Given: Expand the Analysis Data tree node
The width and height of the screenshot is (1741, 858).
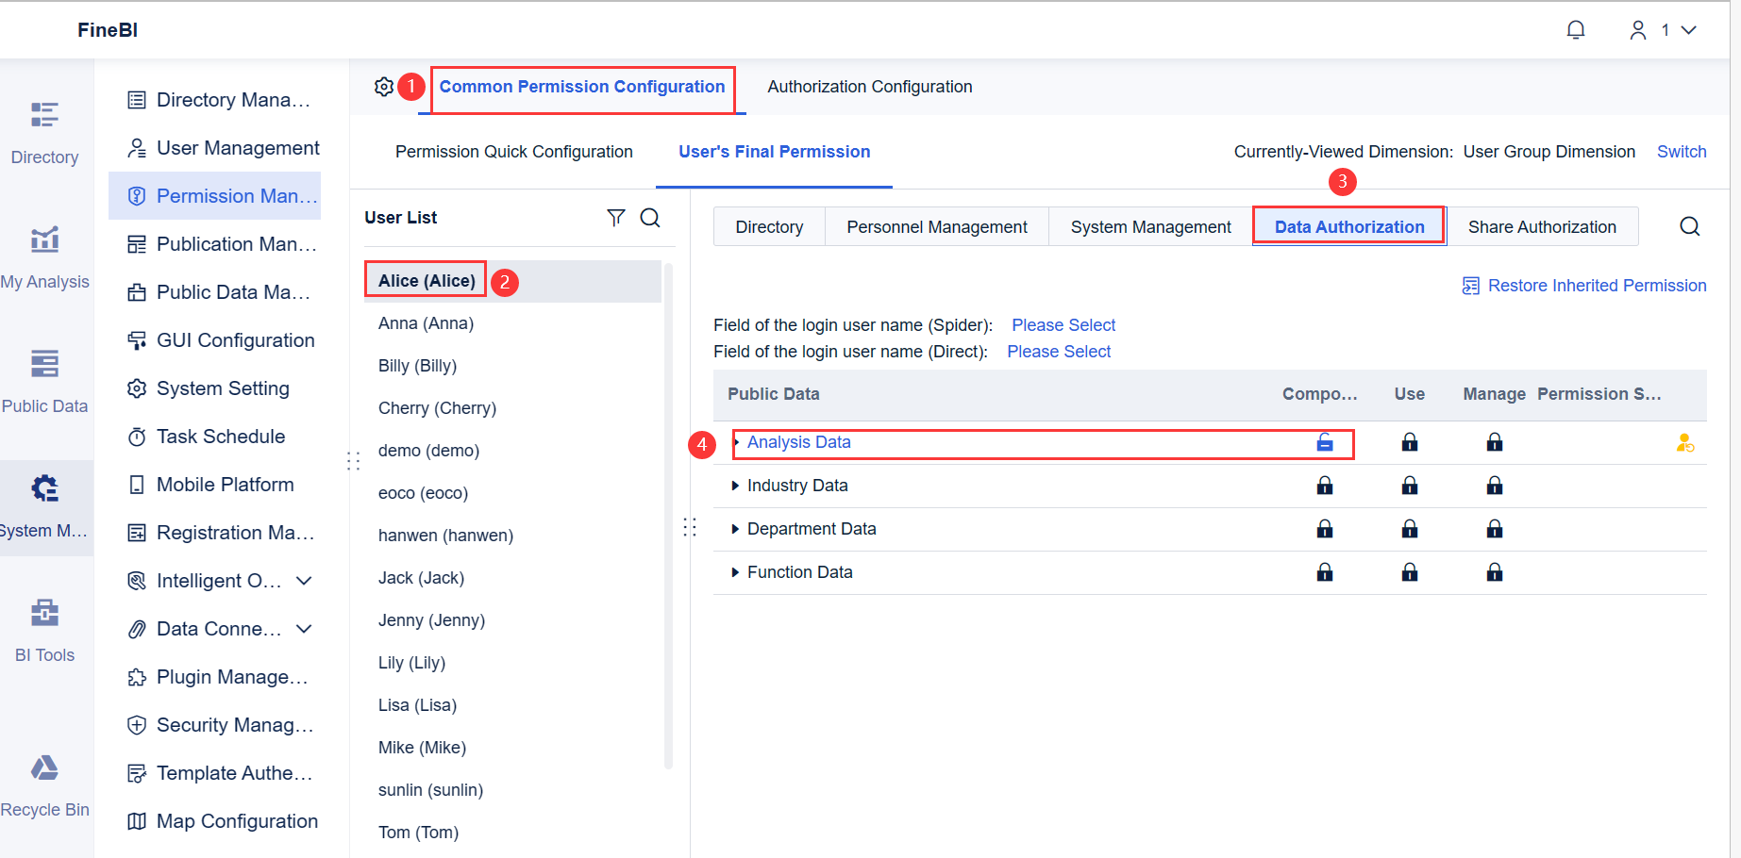Looking at the screenshot, I should pos(736,441).
